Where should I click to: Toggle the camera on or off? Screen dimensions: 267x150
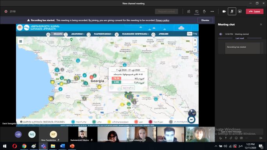pyautogui.click(x=224, y=12)
